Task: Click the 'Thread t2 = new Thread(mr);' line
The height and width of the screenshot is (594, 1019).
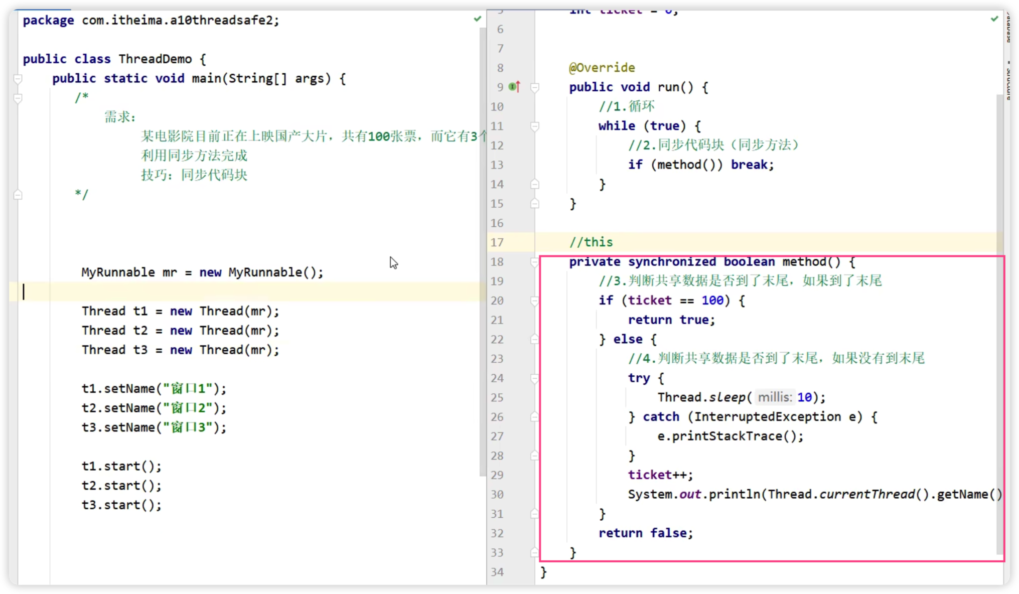Action: 180,331
